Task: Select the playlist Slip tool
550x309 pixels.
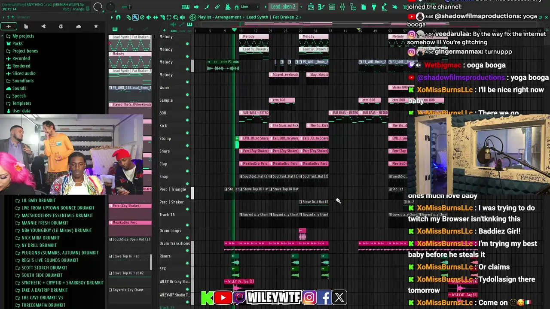Action: point(156,17)
